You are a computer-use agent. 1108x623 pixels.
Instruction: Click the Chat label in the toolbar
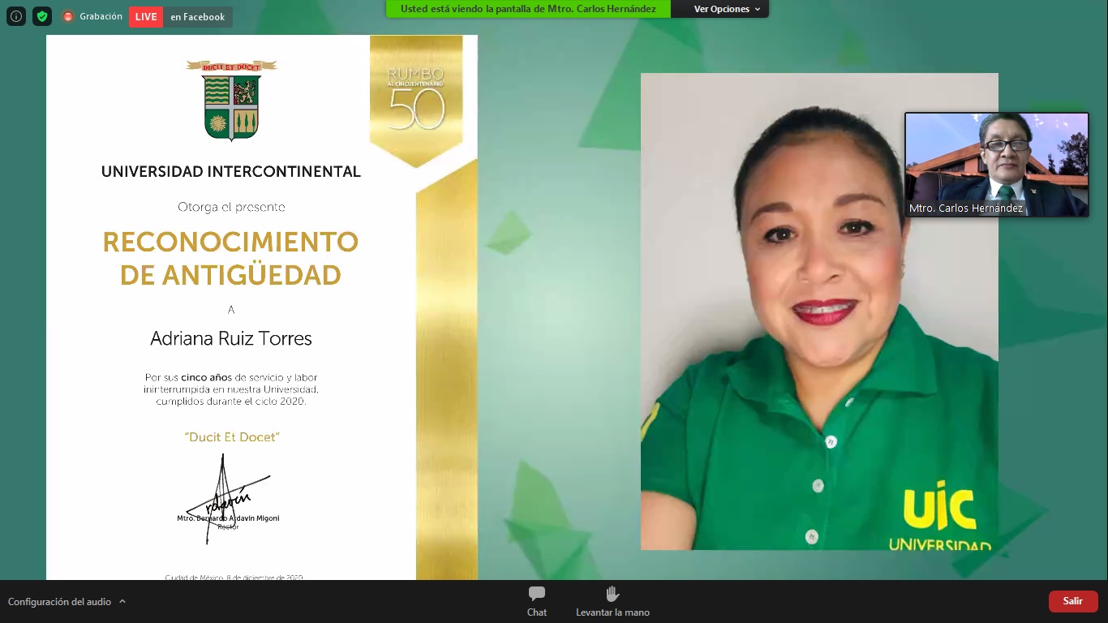click(x=537, y=612)
